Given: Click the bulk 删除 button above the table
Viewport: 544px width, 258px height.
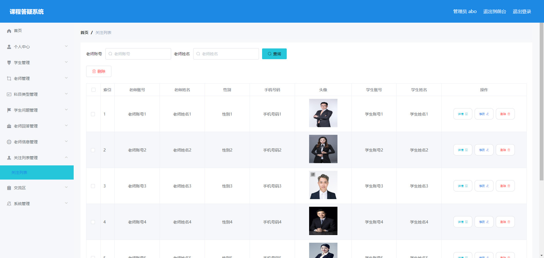Looking at the screenshot, I should [99, 71].
